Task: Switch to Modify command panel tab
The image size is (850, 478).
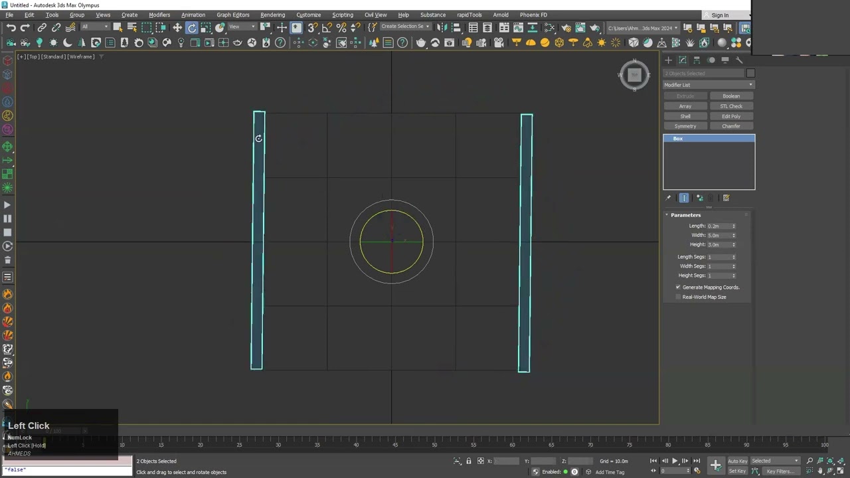Action: tap(683, 60)
